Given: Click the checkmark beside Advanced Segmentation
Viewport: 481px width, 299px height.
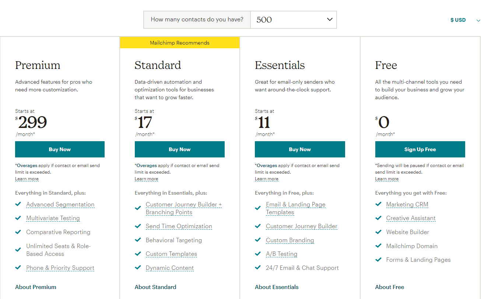Looking at the screenshot, I should click(18, 204).
